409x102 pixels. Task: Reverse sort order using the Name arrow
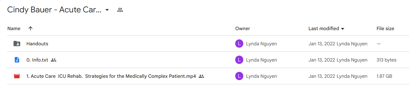(30, 28)
